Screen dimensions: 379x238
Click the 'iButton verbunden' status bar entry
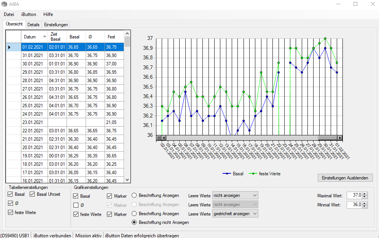click(x=52, y=236)
